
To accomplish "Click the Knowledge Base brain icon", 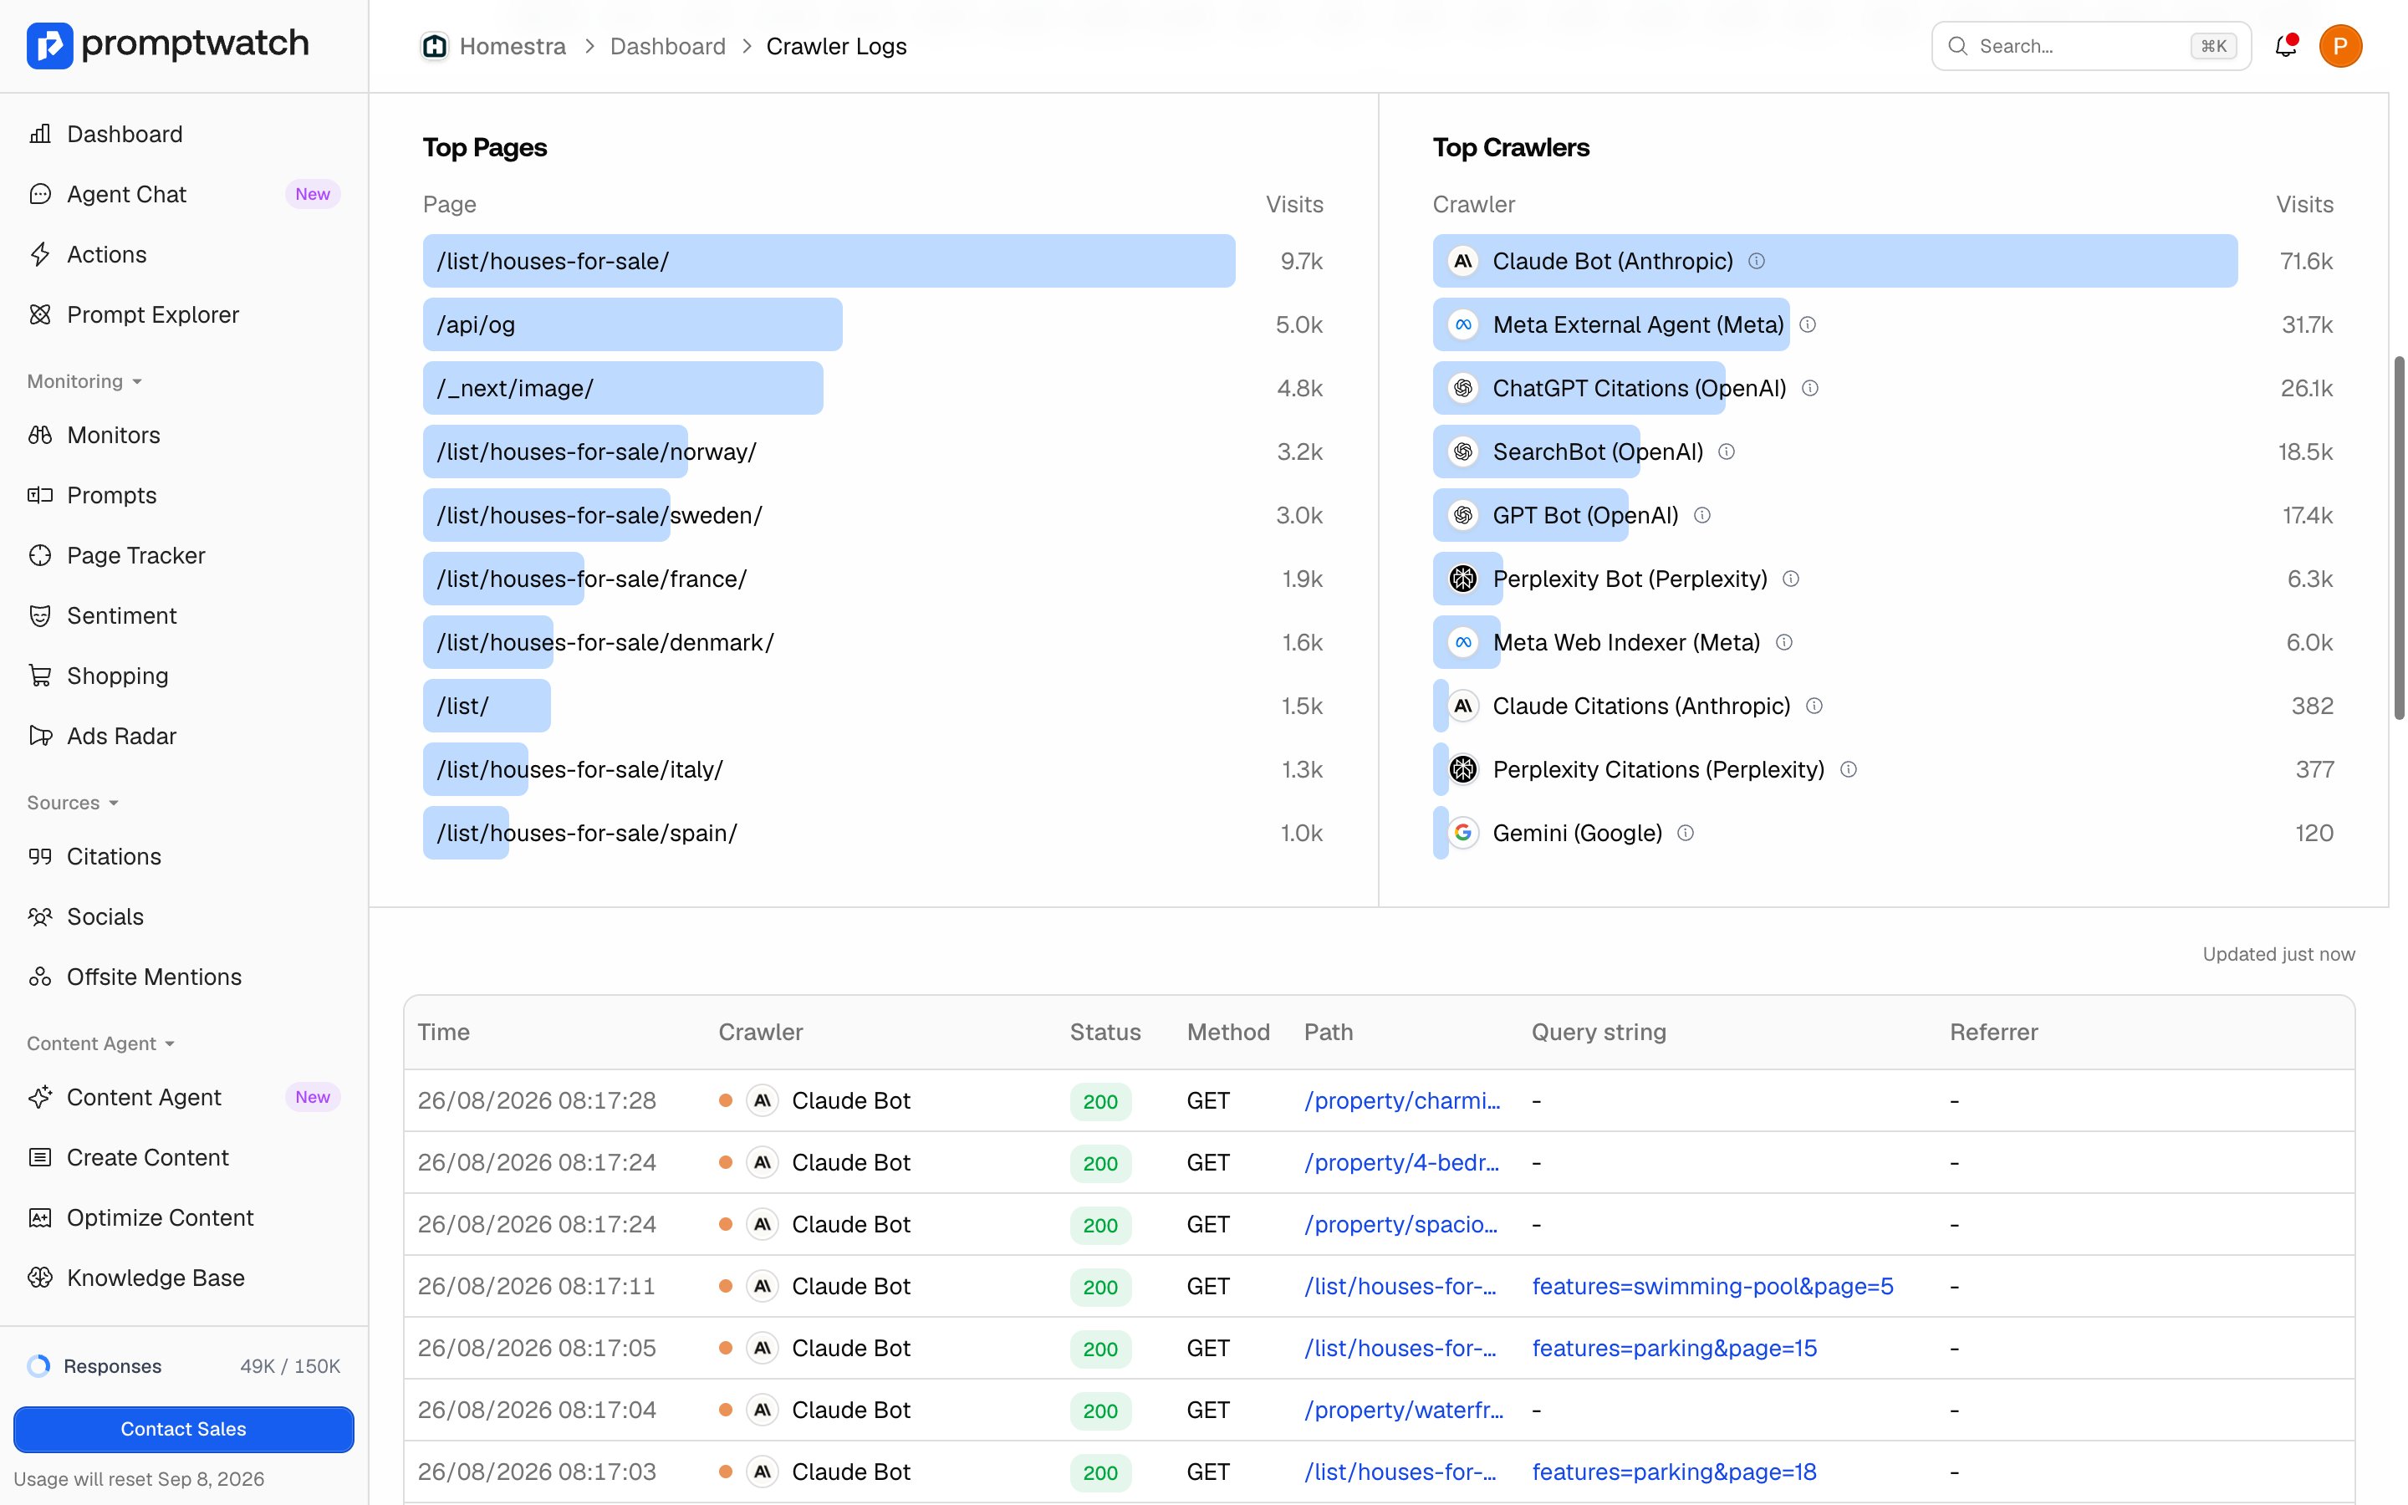I will point(40,1277).
